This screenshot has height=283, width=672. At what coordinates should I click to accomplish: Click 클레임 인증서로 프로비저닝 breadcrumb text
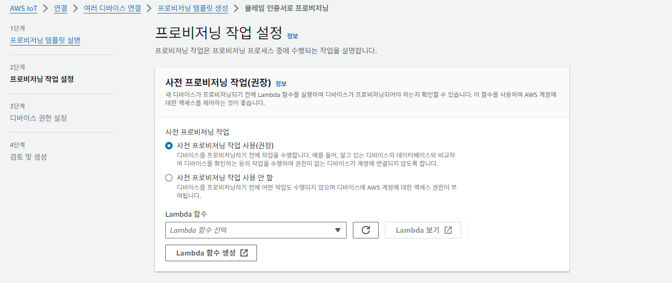(286, 8)
